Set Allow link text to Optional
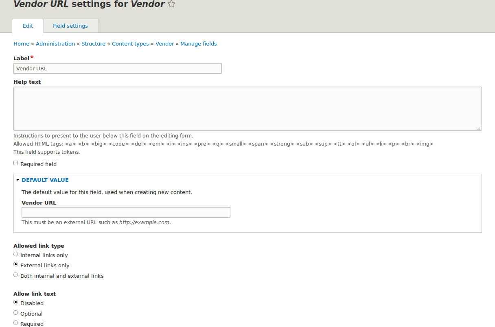The height and width of the screenshot is (327, 495). point(15,312)
